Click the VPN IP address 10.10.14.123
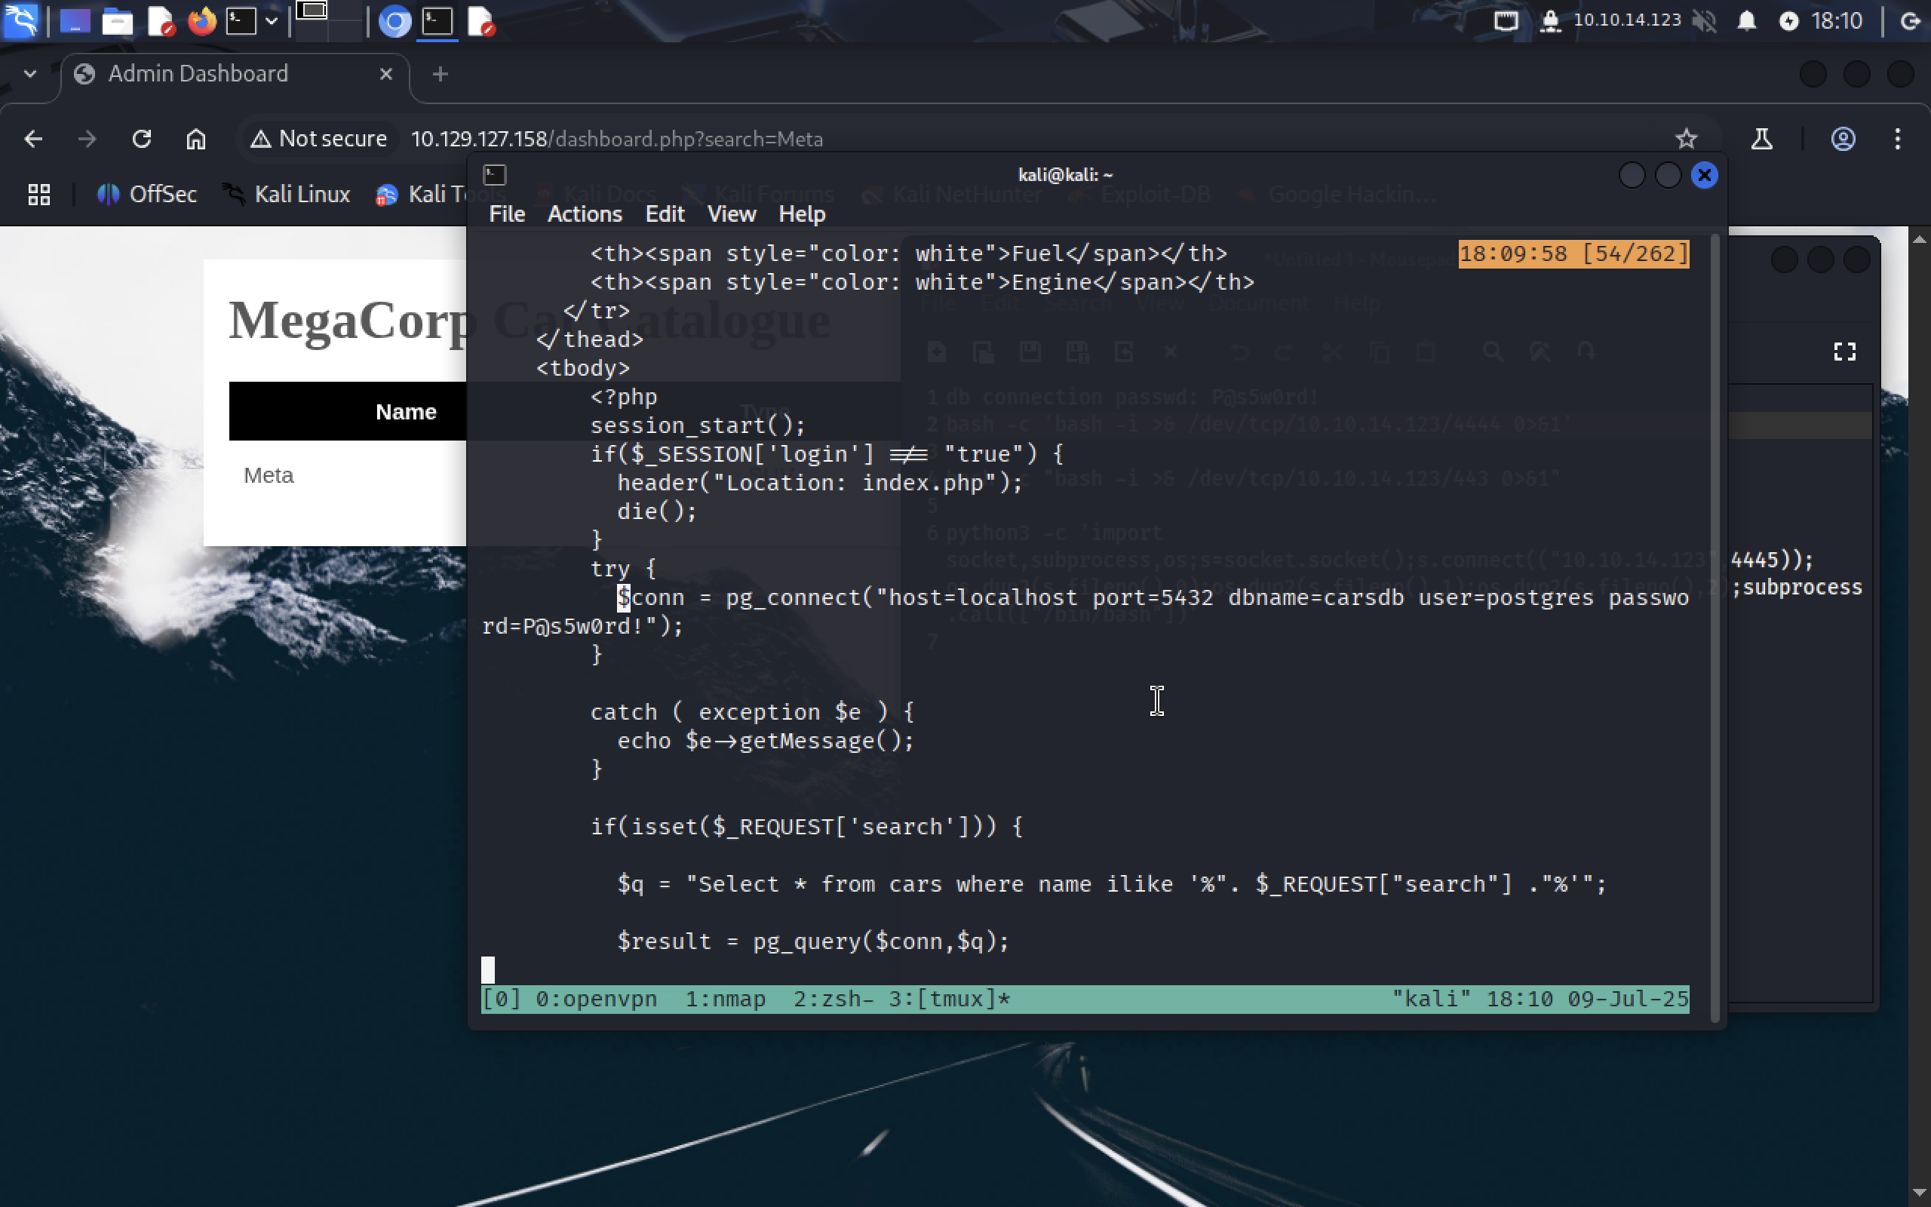The width and height of the screenshot is (1931, 1207). click(1627, 20)
